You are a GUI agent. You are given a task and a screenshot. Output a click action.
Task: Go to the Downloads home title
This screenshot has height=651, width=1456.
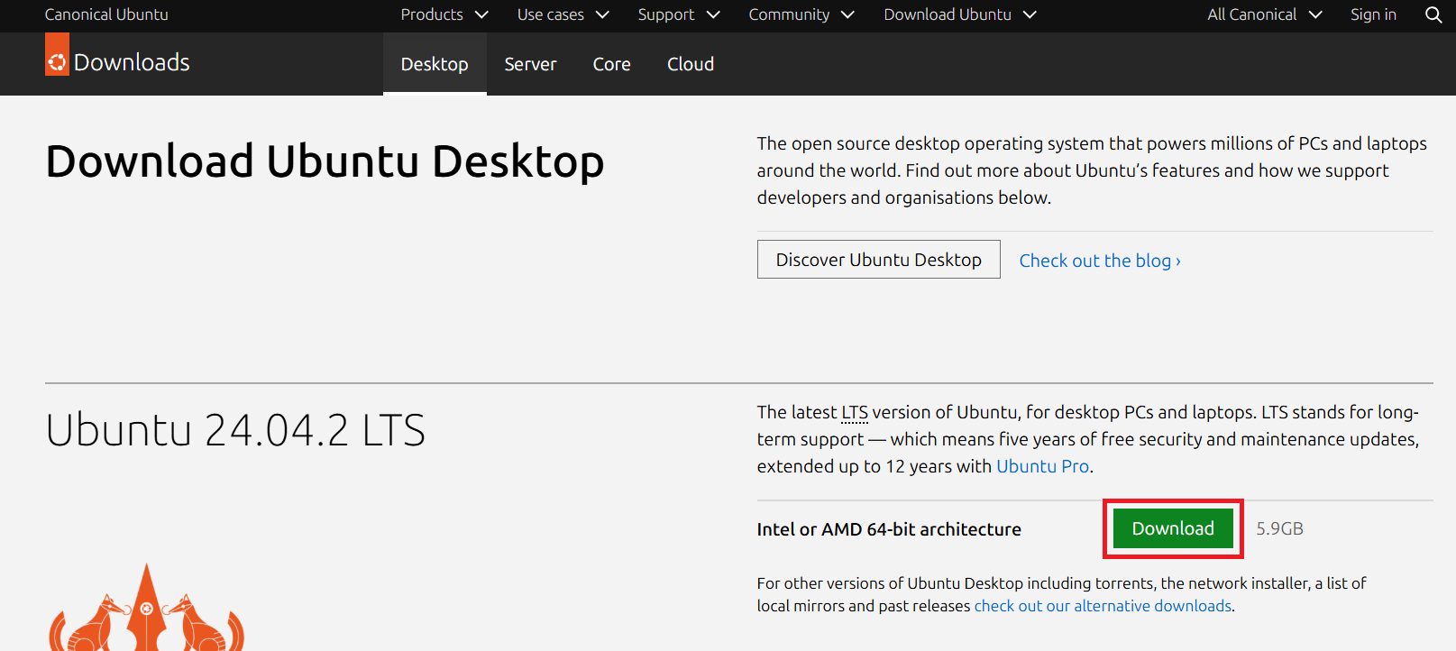[132, 62]
